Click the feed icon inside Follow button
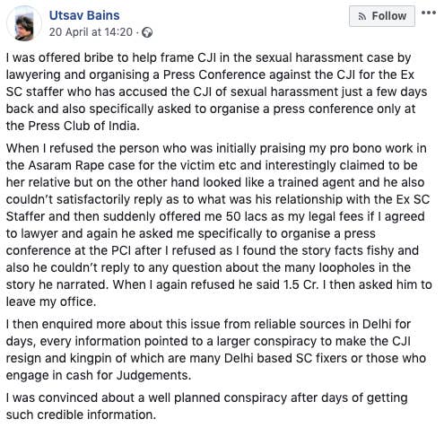The height and width of the screenshot is (428, 444). coord(362,16)
